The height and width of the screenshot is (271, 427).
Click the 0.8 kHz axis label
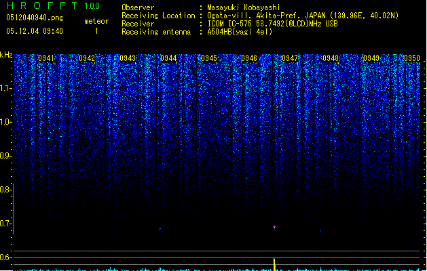point(6,190)
